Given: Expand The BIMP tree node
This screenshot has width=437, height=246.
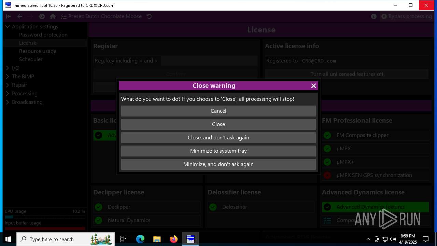Looking at the screenshot, I should pos(7,77).
